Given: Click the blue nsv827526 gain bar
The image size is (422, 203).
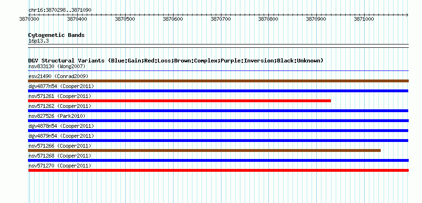Looking at the screenshot, I should (218, 121).
